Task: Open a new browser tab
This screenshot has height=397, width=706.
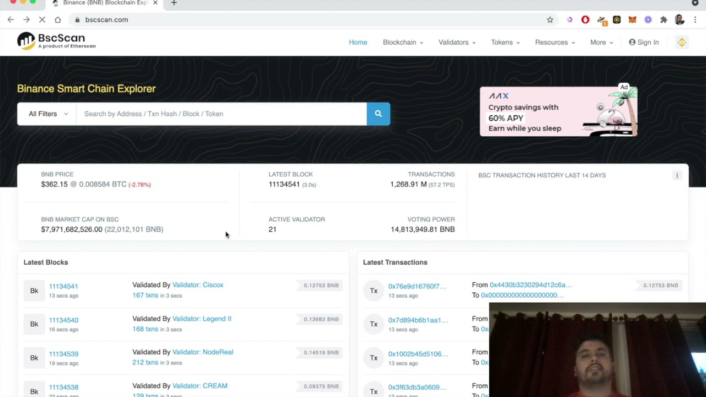Action: (174, 3)
